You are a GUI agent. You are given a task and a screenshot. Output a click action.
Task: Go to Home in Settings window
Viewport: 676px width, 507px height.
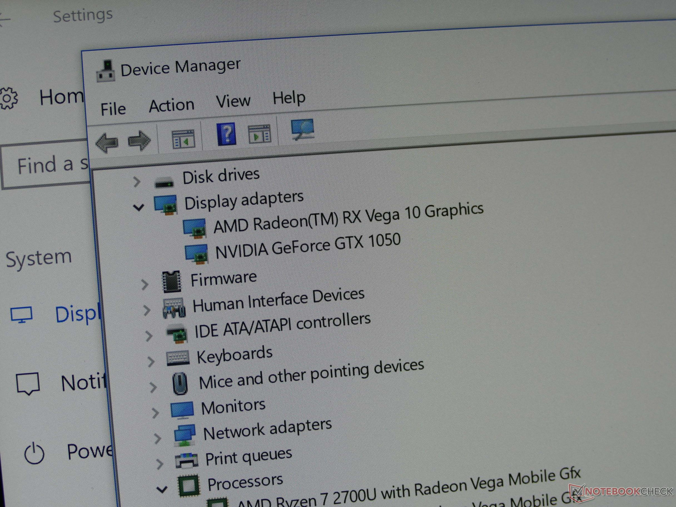(61, 97)
